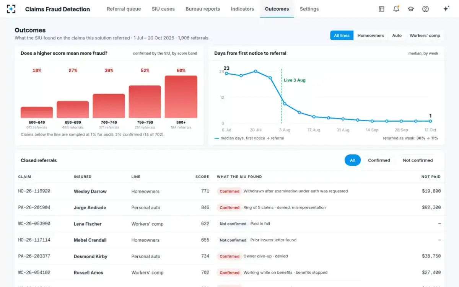Show All closed referrals
This screenshot has height=287, width=459.
tap(353, 160)
